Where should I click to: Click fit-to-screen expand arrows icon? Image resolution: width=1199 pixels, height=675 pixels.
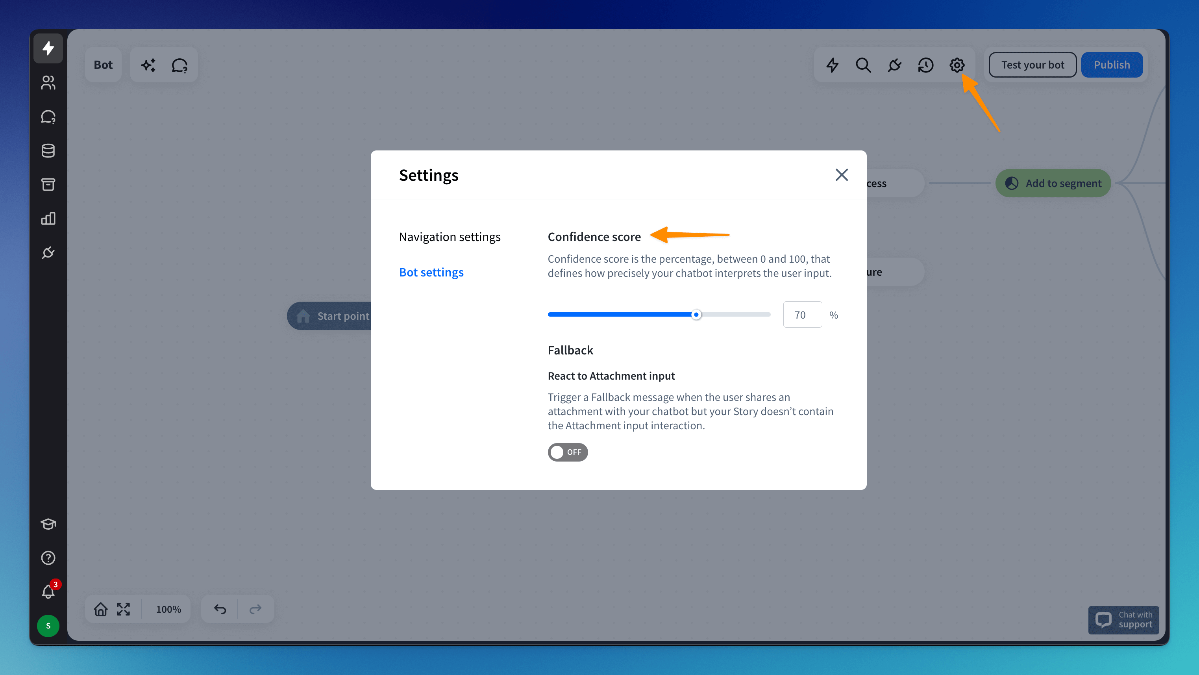[123, 609]
